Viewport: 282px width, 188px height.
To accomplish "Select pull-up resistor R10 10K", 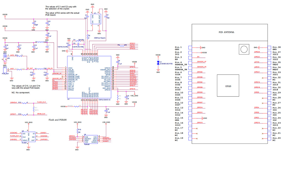I will [x=78, y=131].
